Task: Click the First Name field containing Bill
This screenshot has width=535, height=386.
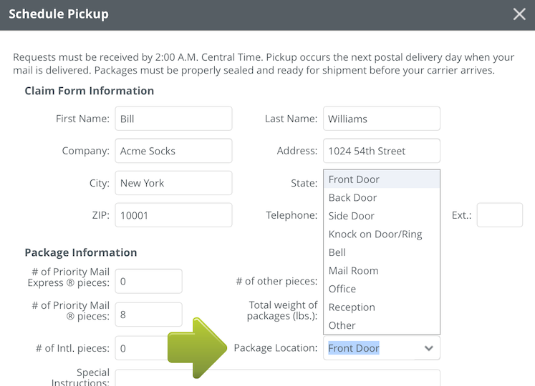Action: [x=173, y=119]
